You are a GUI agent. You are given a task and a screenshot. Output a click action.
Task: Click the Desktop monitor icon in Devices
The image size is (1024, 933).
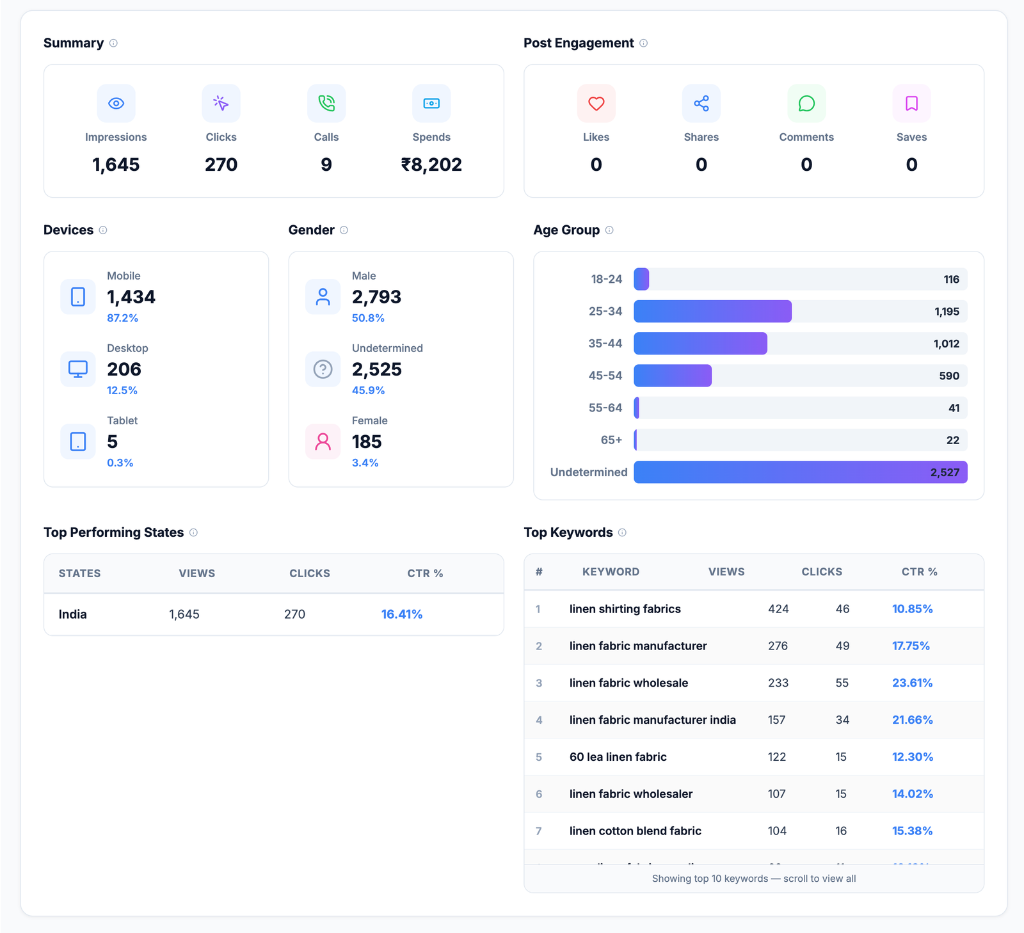[x=77, y=369]
